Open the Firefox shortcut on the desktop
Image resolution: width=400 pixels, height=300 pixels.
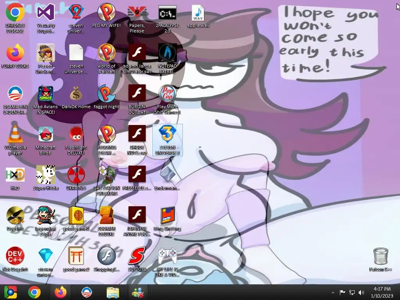pyautogui.click(x=15, y=57)
